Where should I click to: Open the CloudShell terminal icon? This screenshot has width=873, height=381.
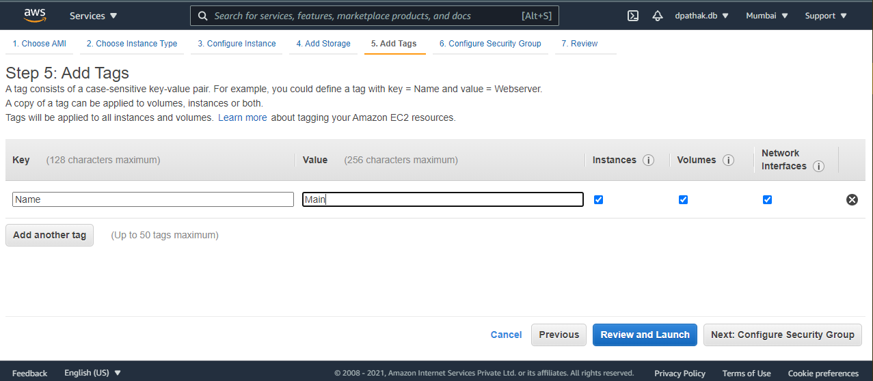pos(633,16)
